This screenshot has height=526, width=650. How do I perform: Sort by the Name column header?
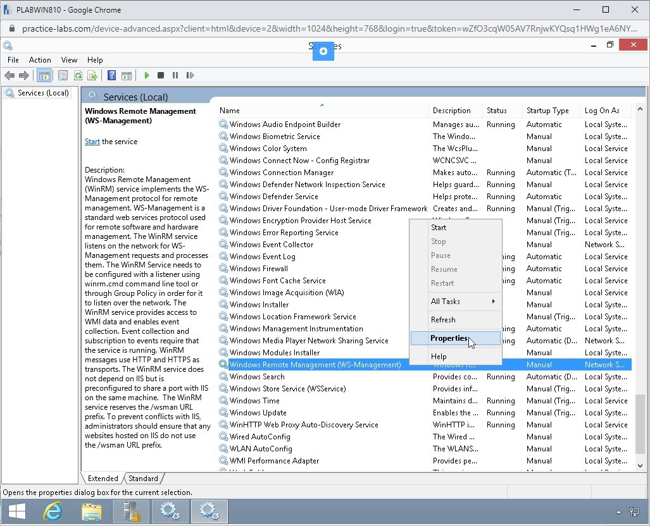(x=322, y=111)
